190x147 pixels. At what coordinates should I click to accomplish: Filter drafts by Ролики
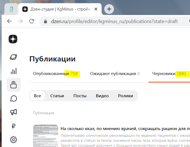coord(125,96)
